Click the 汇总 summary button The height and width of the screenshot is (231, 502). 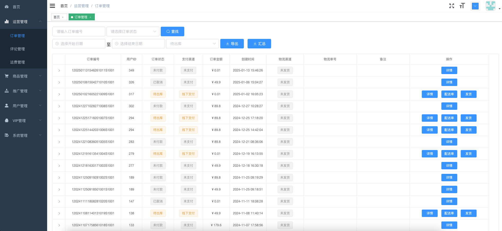(x=259, y=44)
